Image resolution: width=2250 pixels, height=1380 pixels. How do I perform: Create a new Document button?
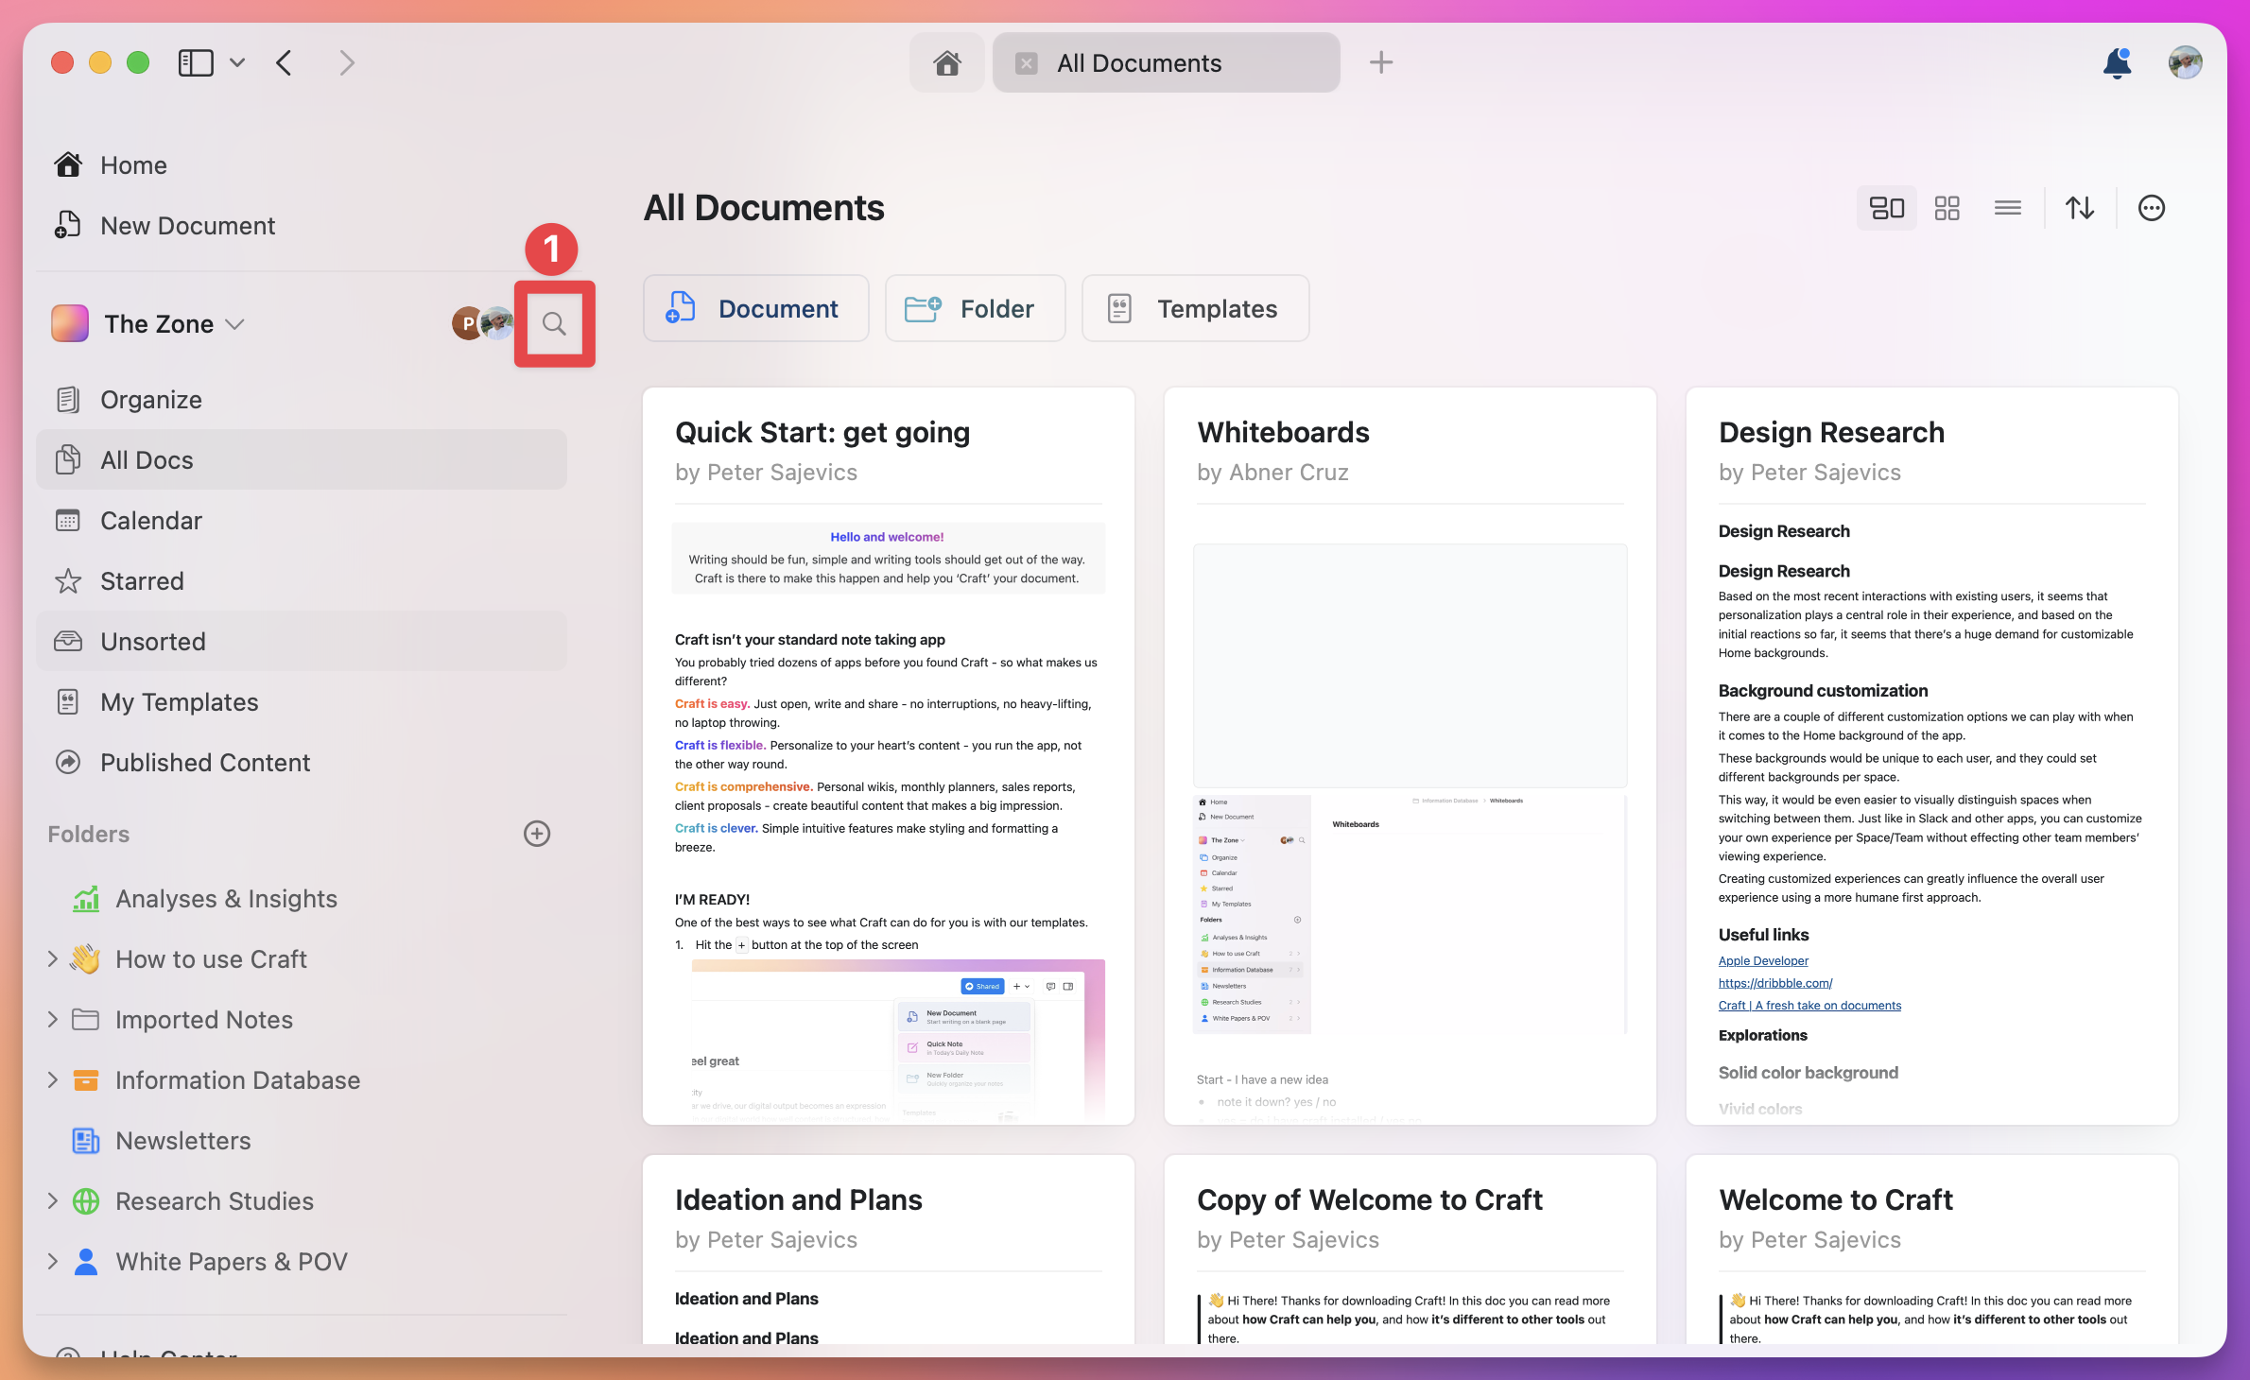point(755,308)
